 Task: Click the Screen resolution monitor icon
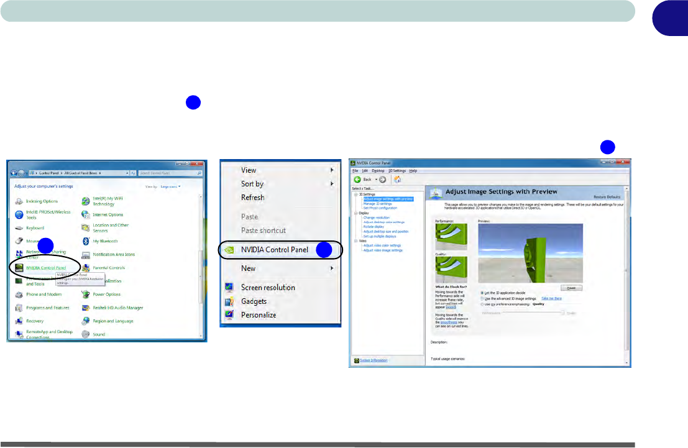(x=229, y=288)
